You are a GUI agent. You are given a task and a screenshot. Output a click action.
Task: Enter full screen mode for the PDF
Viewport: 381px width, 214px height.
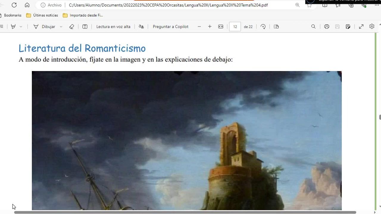tap(361, 26)
